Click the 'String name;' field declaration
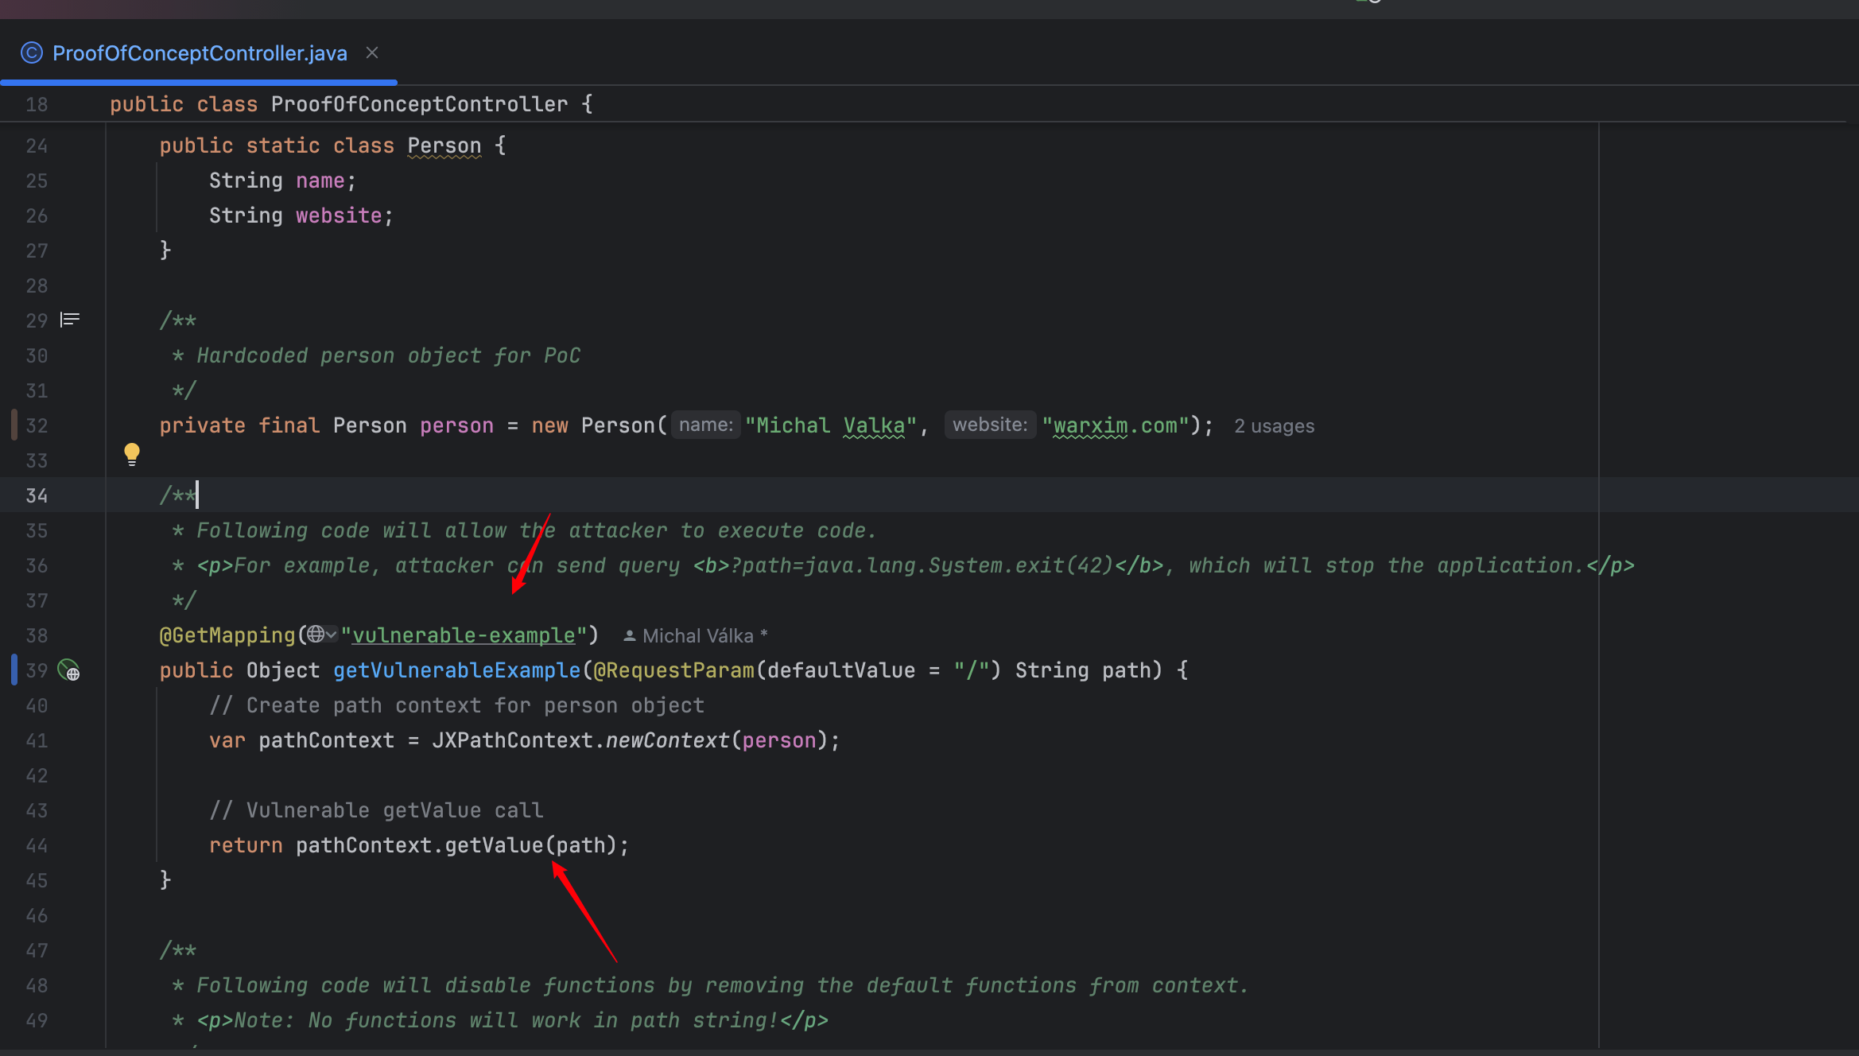1859x1056 pixels. (282, 181)
